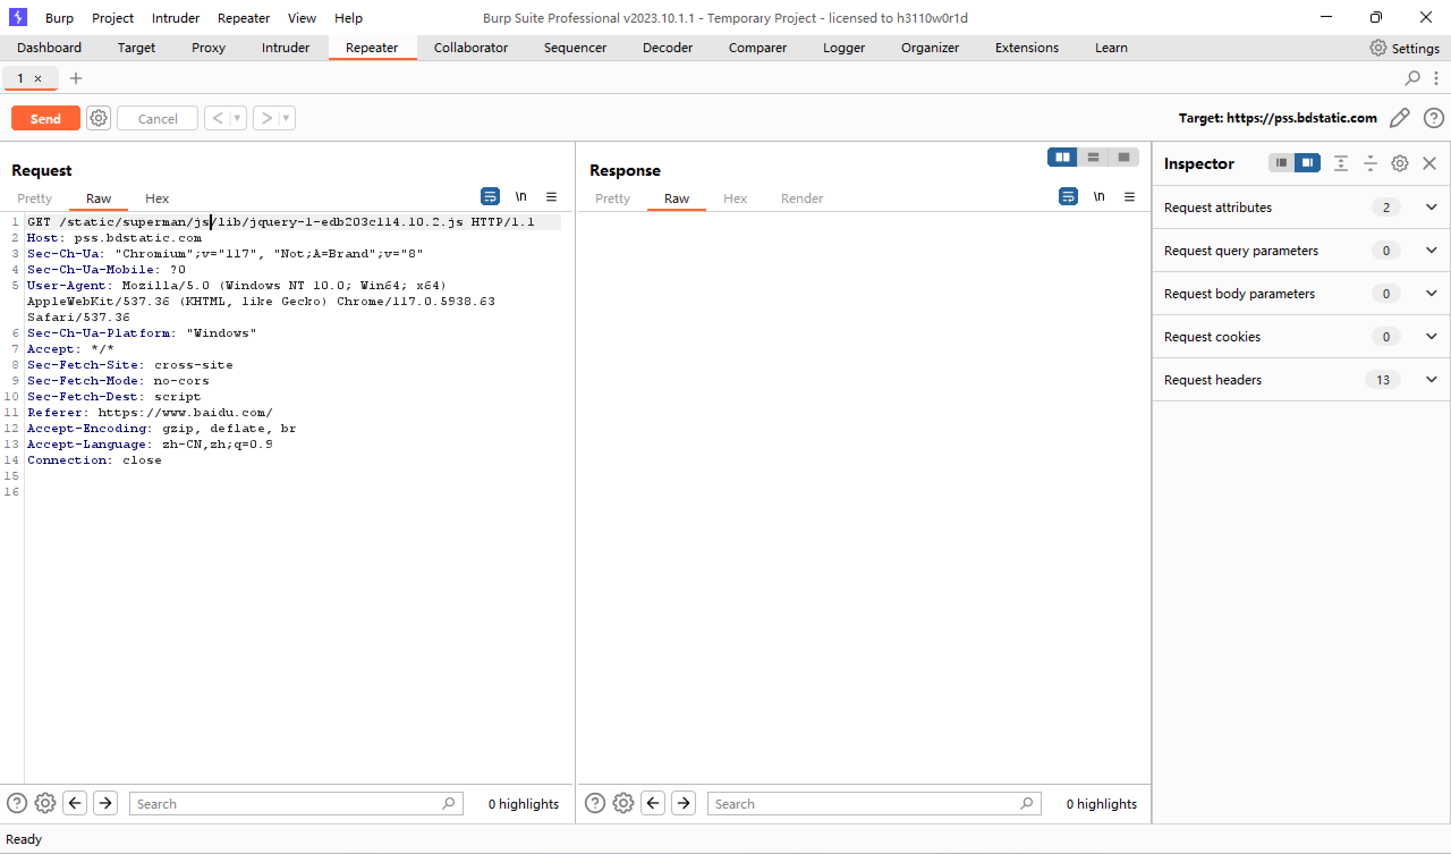
Task: Switch Response view to Pretty
Action: 612,198
